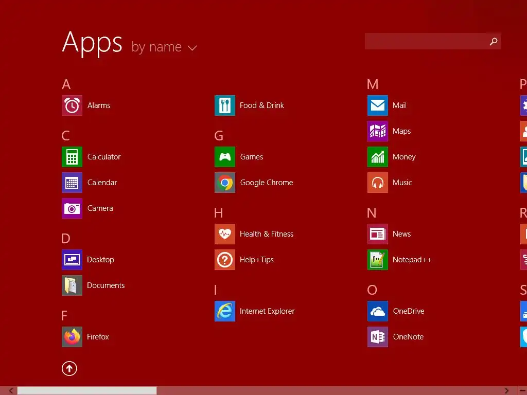This screenshot has width=527, height=395.
Task: Click the 'Internet Explorer' label text
Action: [x=267, y=311]
